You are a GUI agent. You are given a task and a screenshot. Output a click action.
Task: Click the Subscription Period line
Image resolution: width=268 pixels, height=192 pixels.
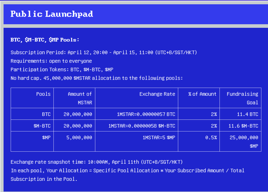pos(104,52)
